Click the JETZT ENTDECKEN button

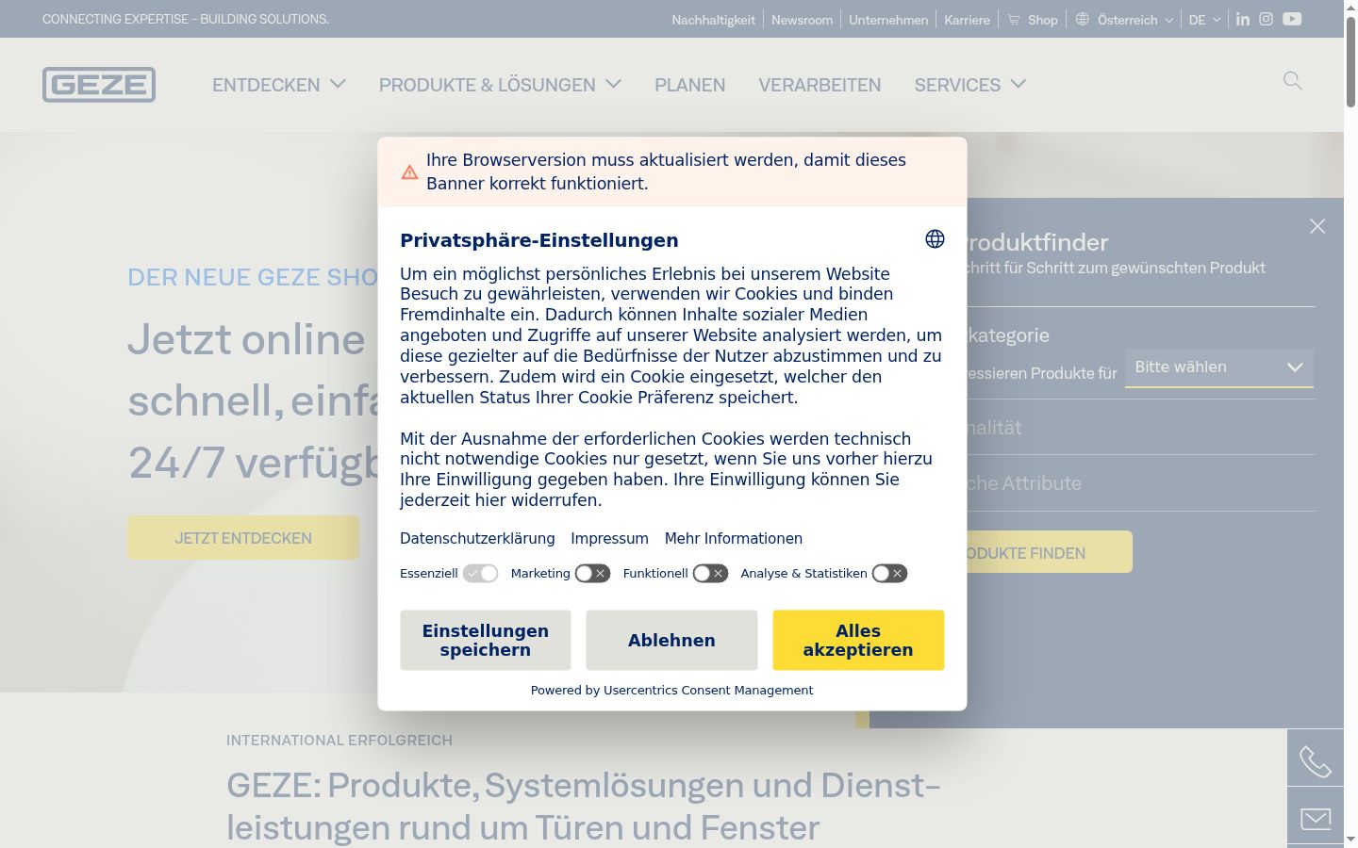(243, 538)
